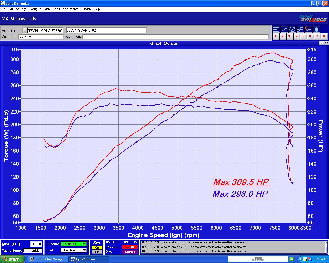This screenshot has width=329, height=263.
Task: Click the Comment input field
Action: (176, 37)
